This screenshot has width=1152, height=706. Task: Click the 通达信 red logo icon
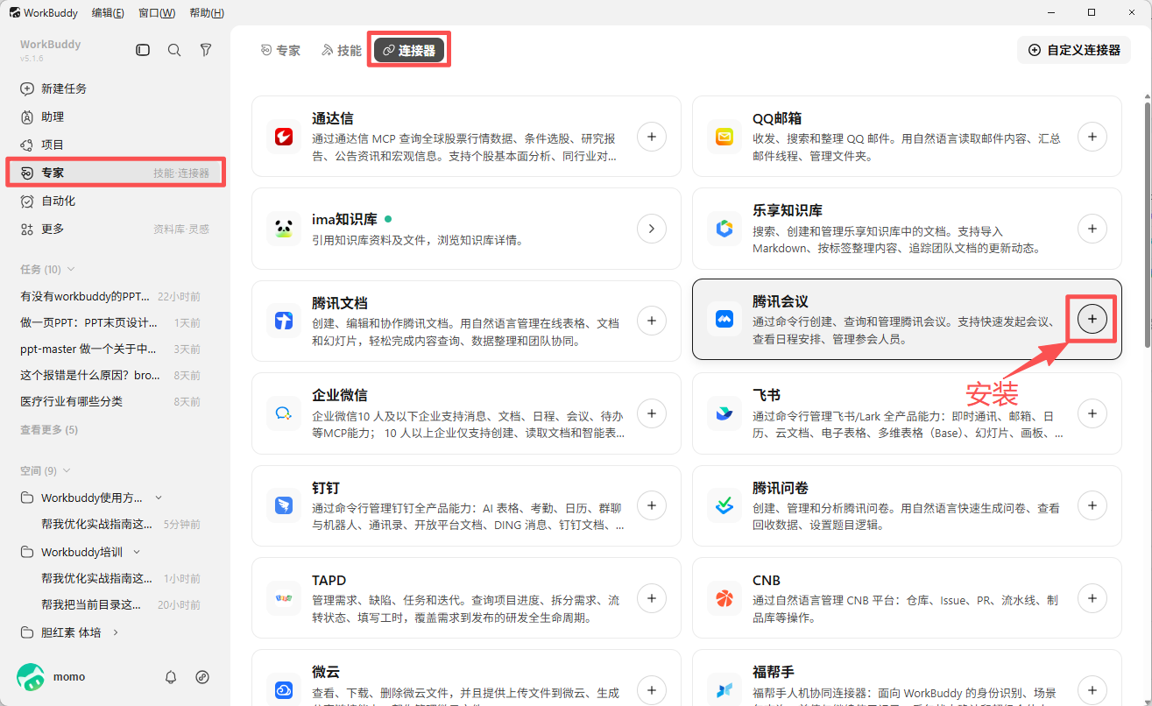pyautogui.click(x=284, y=137)
